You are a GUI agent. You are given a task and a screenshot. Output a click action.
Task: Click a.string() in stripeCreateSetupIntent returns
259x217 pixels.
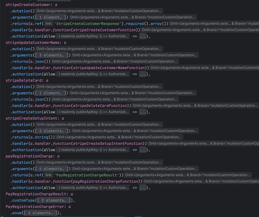41,137
